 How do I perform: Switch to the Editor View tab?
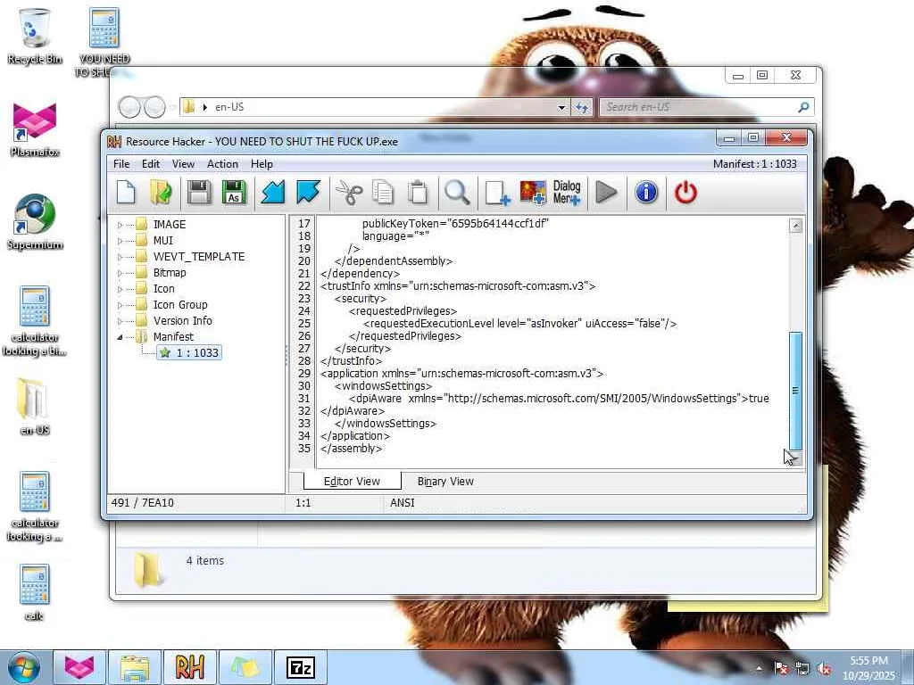(x=352, y=481)
